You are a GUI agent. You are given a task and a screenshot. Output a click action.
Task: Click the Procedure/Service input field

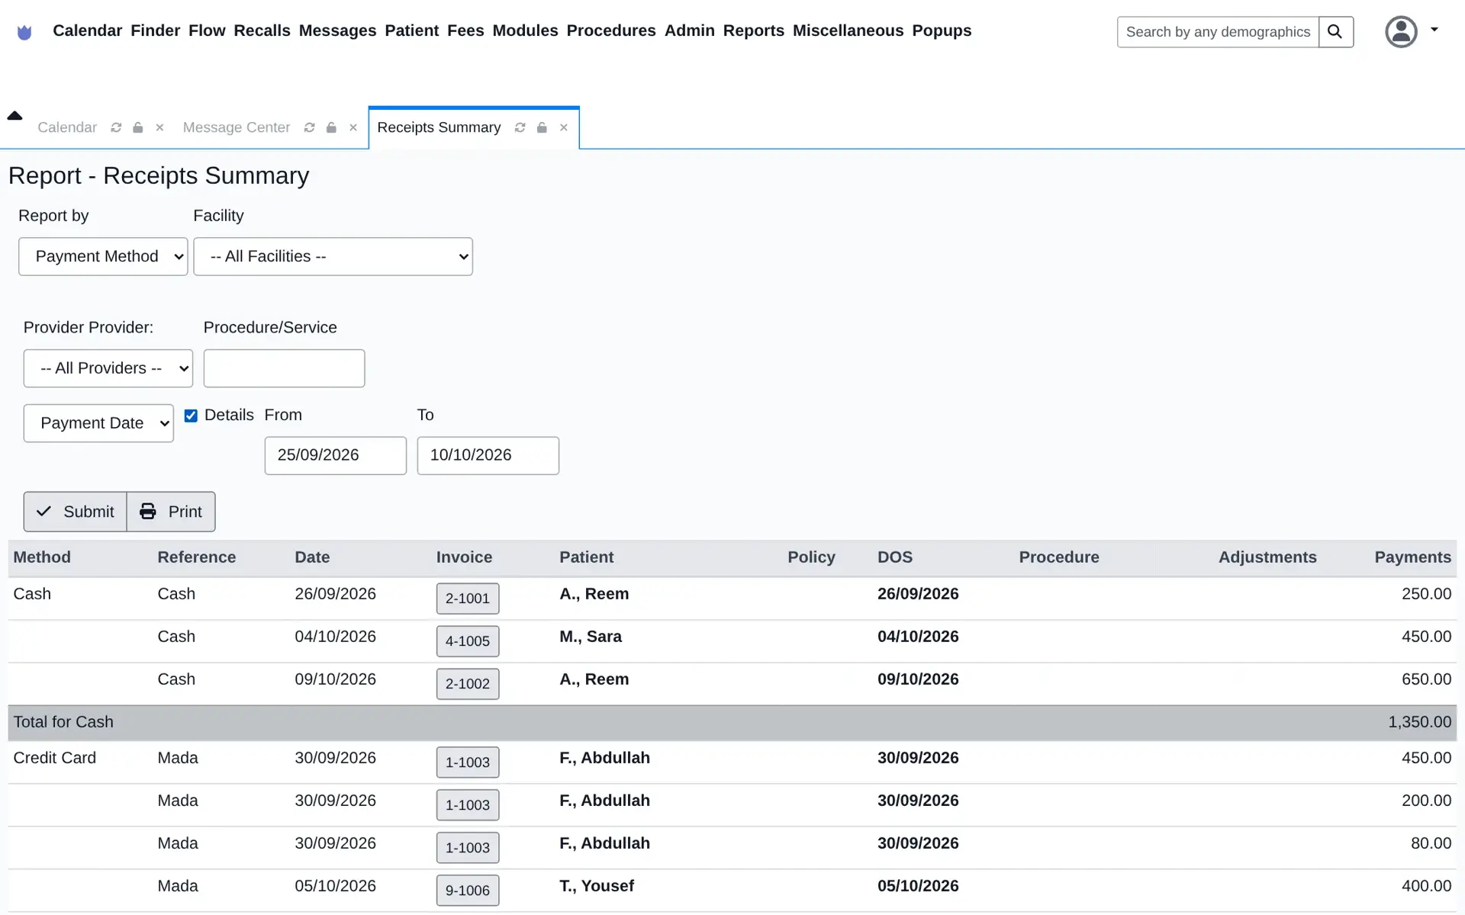284,368
